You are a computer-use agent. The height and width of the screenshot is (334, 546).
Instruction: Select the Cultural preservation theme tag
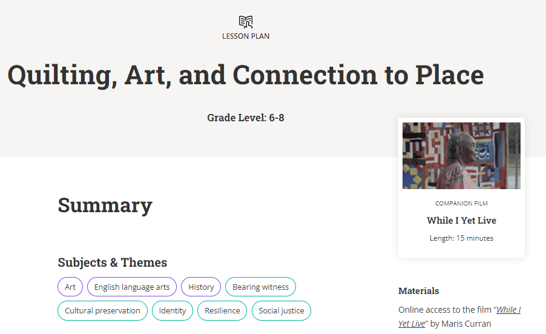(x=102, y=310)
